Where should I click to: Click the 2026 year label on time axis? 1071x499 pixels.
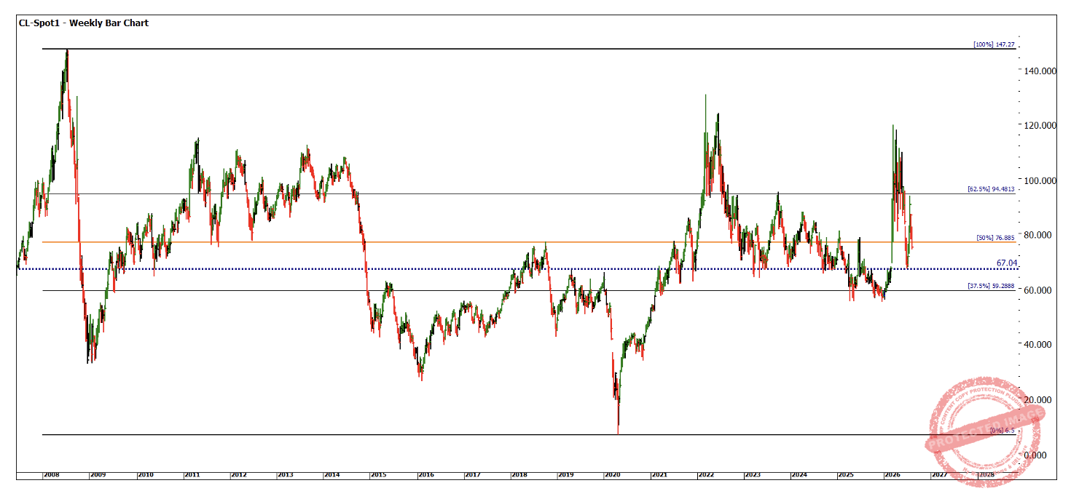click(892, 474)
